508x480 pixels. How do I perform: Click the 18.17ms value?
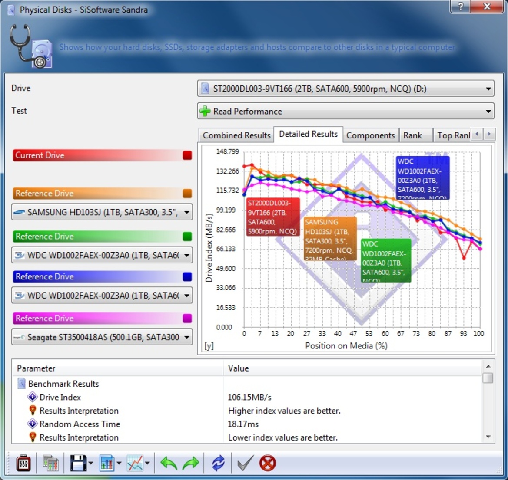pyautogui.click(x=243, y=424)
